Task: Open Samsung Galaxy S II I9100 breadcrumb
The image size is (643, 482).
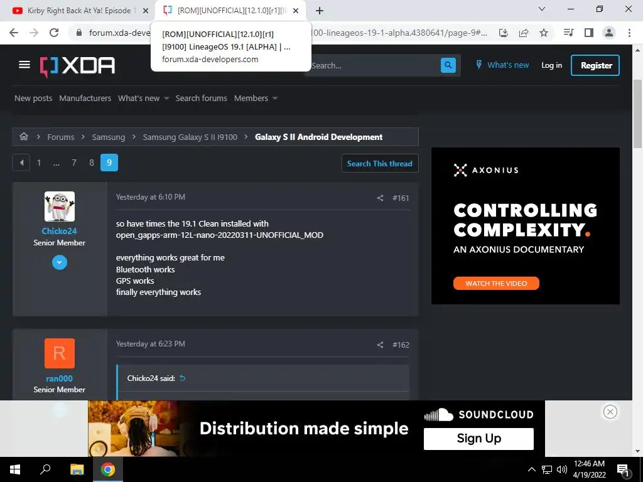Action: pos(190,137)
